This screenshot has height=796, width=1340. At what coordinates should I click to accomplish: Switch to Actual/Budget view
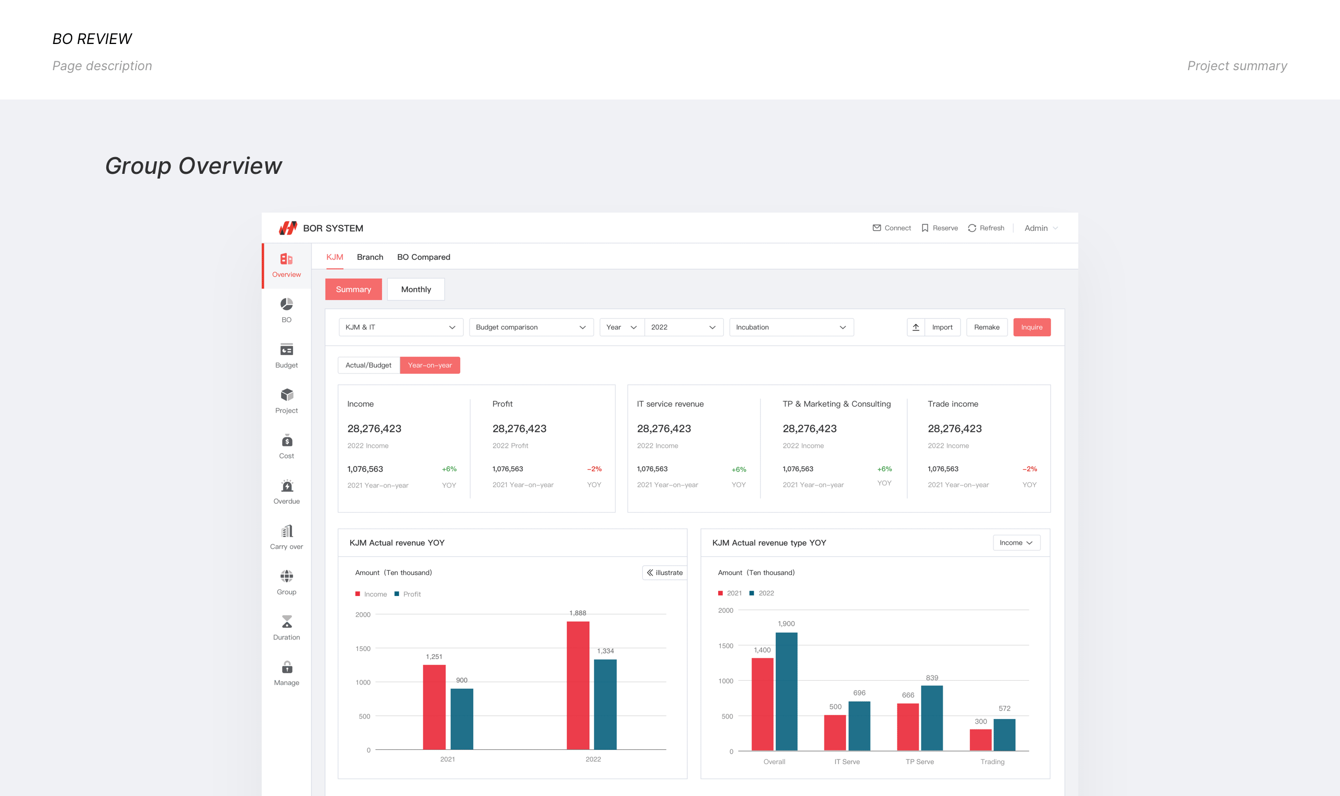369,366
